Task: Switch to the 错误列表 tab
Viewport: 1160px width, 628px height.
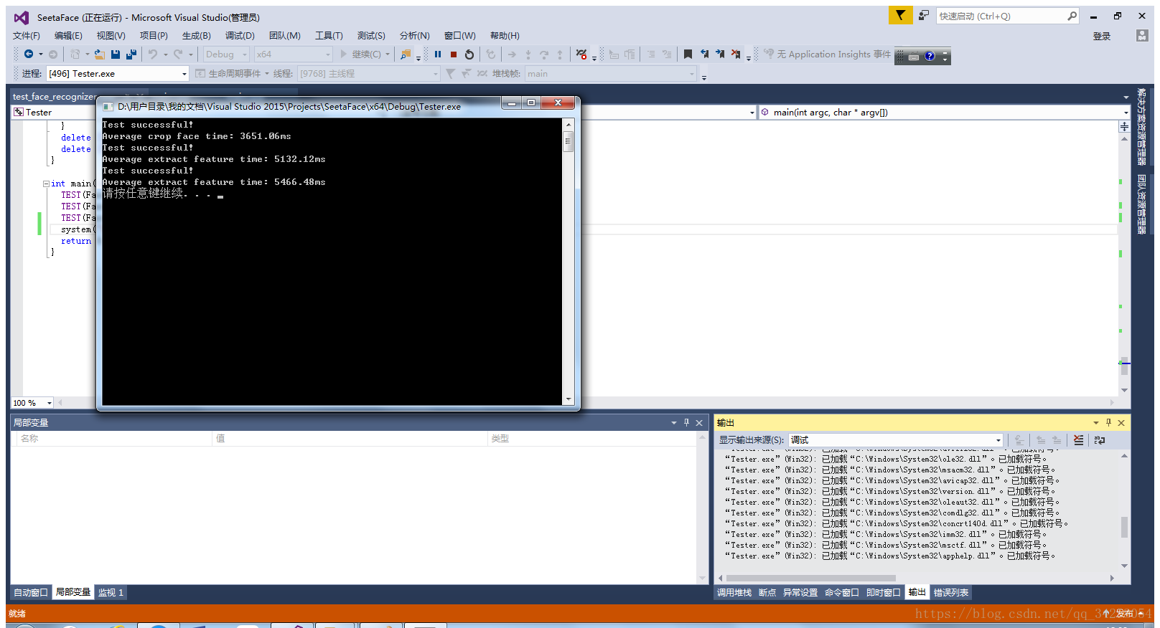Action: pyautogui.click(x=951, y=592)
